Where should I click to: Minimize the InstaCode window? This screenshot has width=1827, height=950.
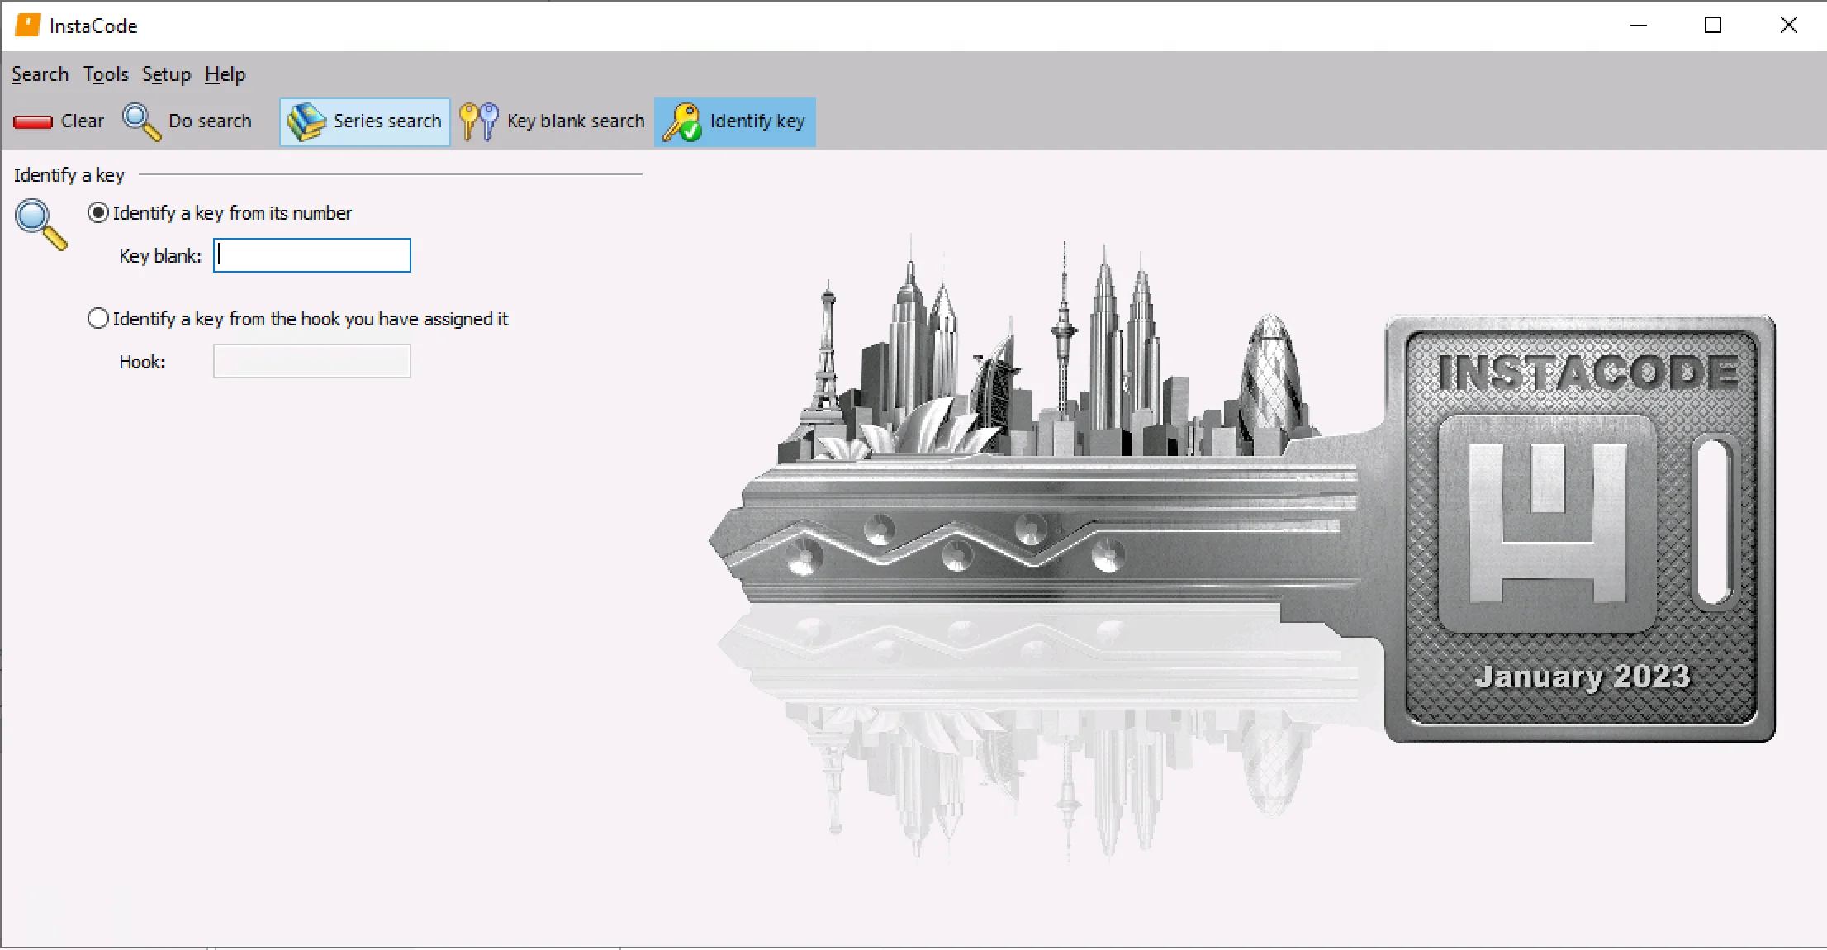(1639, 26)
